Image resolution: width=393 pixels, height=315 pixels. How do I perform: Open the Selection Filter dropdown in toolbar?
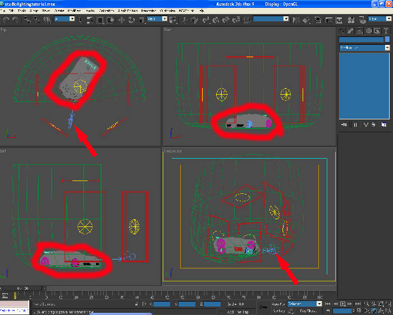coord(64,19)
